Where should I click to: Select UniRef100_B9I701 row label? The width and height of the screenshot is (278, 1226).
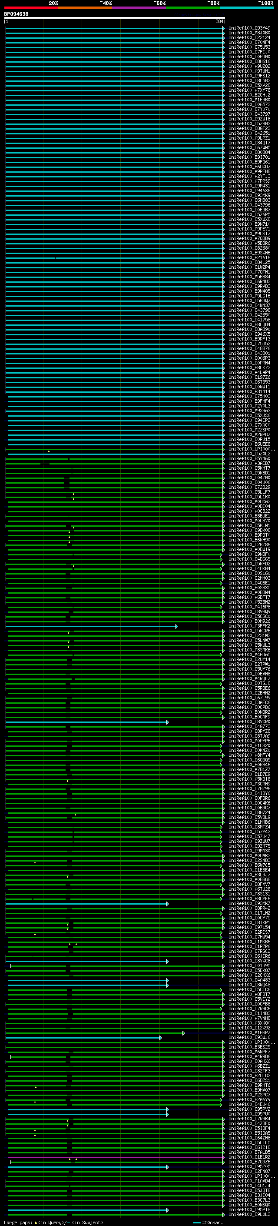pyautogui.click(x=249, y=157)
